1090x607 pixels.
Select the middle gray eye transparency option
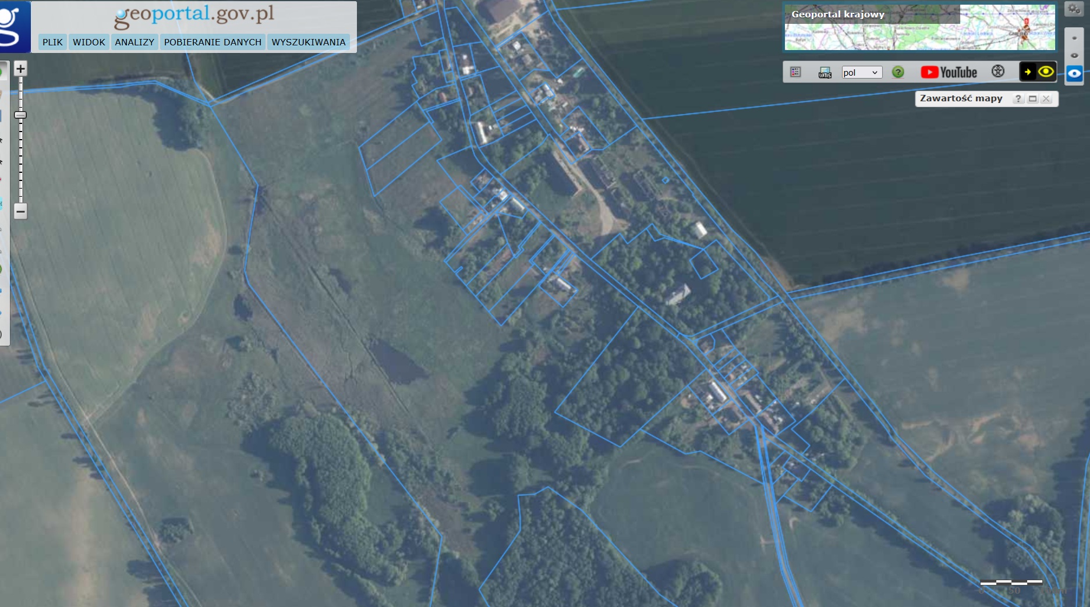click(x=1074, y=55)
